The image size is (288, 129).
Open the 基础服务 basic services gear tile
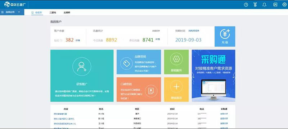coord(176,62)
